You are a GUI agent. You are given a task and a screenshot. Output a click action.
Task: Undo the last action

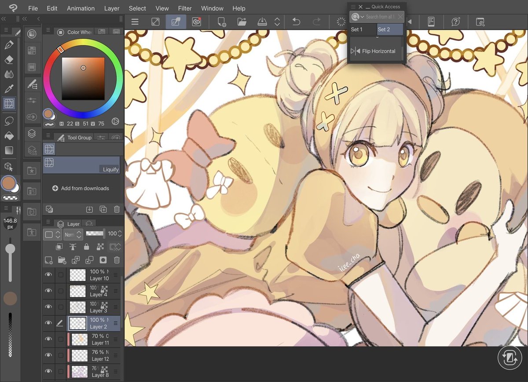[296, 22]
